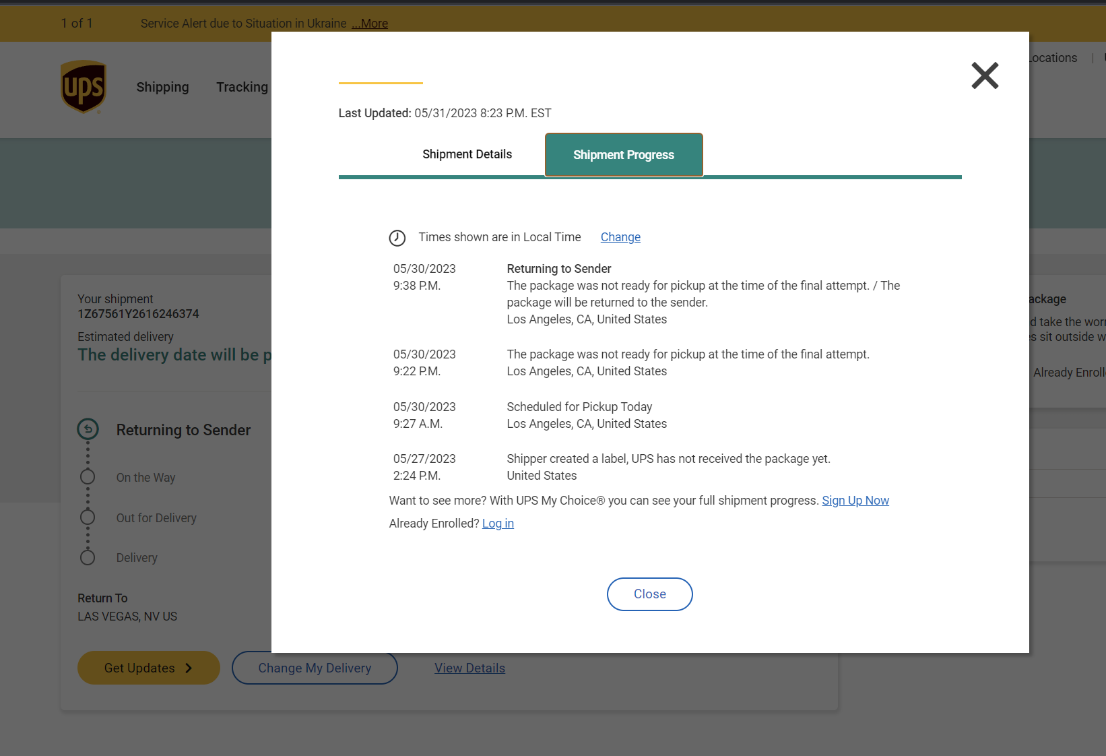Expand the Ukraine service alert via ...More
Image resolution: width=1106 pixels, height=756 pixels.
[x=369, y=24]
